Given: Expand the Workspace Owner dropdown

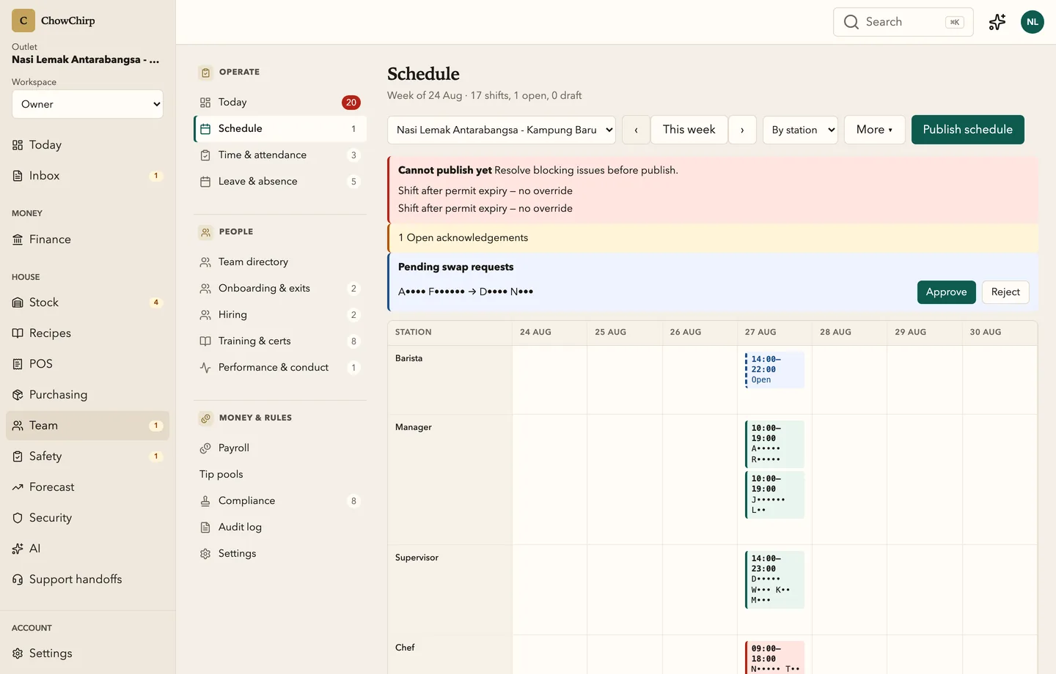Looking at the screenshot, I should (x=87, y=104).
